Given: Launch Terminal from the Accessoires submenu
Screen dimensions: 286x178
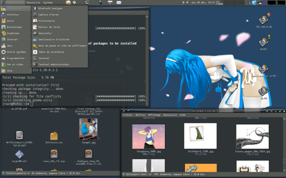Looking at the screenshot, I should click(x=60, y=58).
